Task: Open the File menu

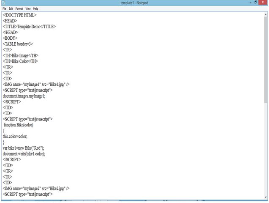Action: click(x=4, y=8)
